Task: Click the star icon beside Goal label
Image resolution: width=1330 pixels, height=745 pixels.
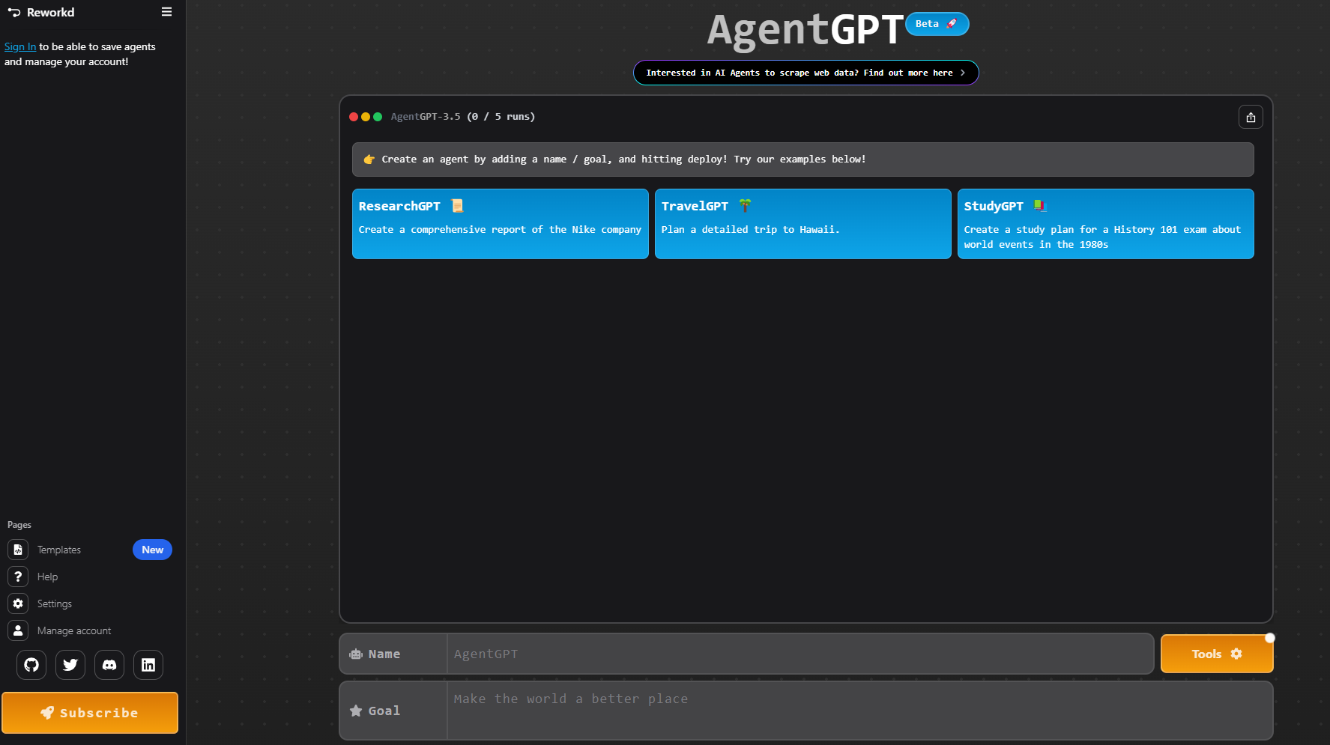Action: tap(356, 711)
